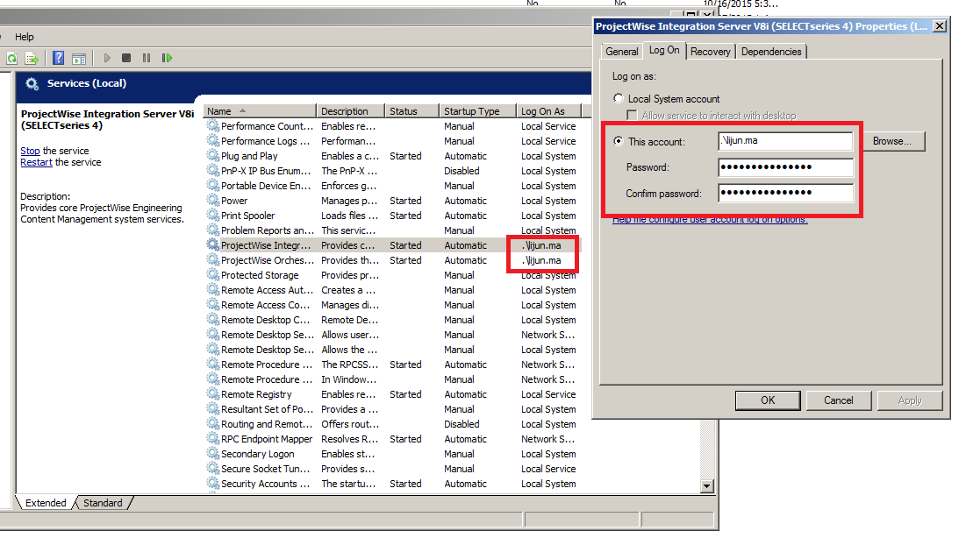The width and height of the screenshot is (959, 538).
Task: Click the gear icon beside RPC Endpoint Mapper
Action: (x=213, y=438)
